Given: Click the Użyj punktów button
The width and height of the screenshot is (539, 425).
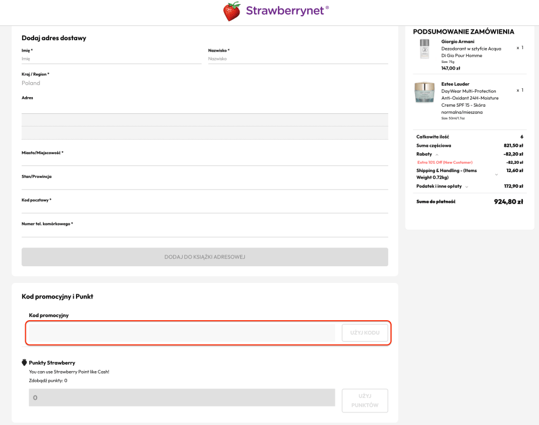Looking at the screenshot, I should 365,400.
